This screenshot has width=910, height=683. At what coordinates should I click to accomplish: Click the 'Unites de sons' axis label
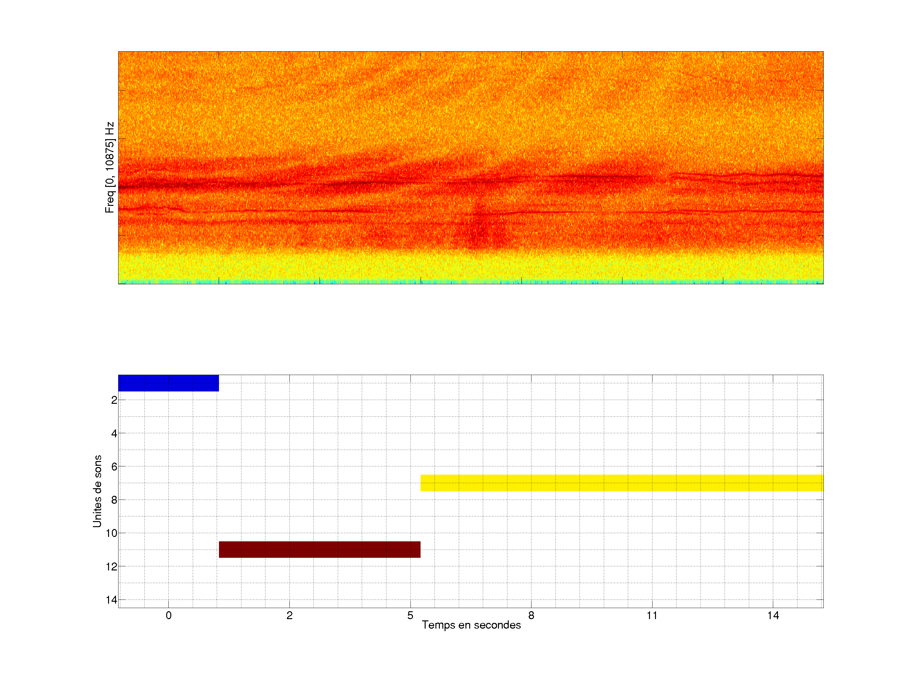coord(97,491)
